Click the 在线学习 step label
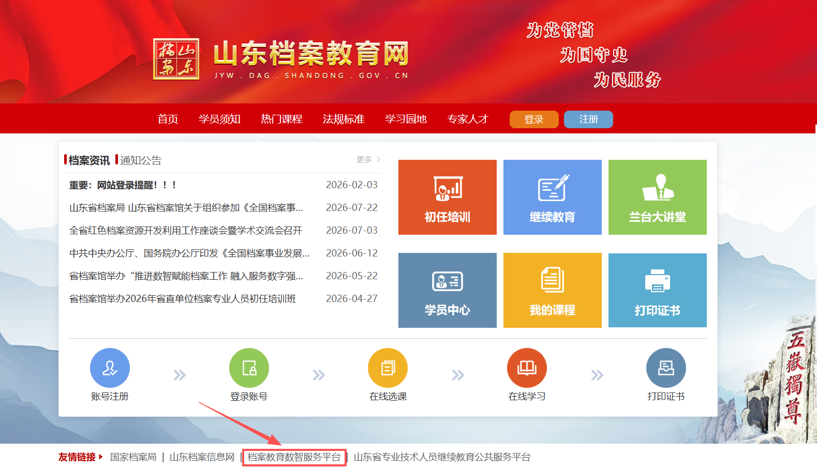 click(x=527, y=397)
